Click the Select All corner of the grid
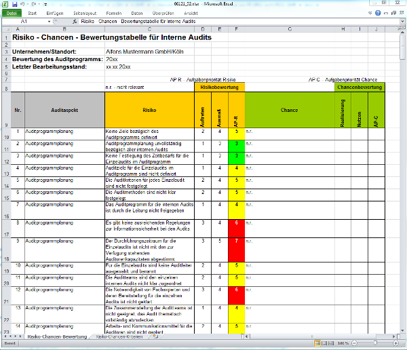This screenshot has width=407, height=350. click(6, 29)
